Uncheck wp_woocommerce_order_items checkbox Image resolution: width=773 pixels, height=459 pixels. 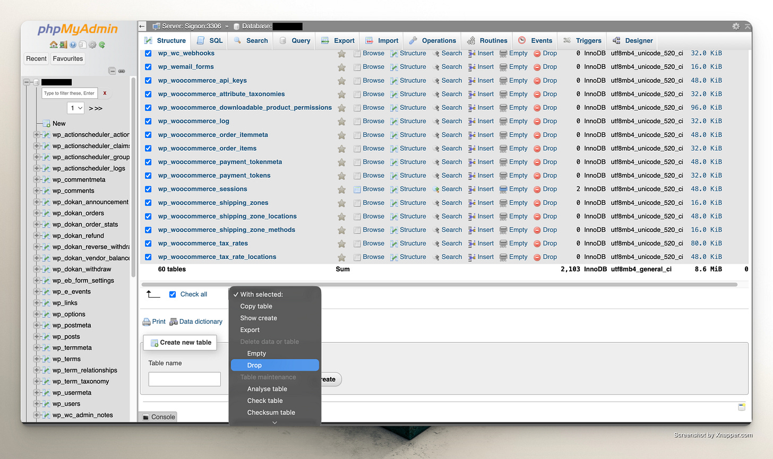pos(148,149)
